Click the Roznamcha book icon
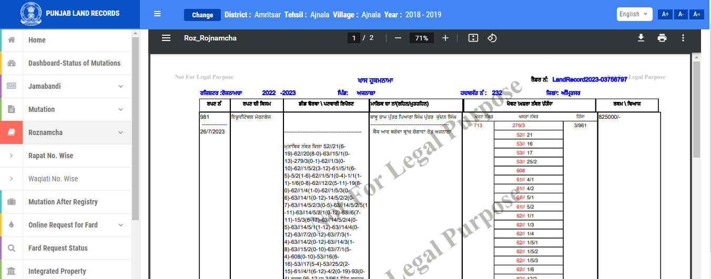This screenshot has height=279, width=711. (12, 132)
